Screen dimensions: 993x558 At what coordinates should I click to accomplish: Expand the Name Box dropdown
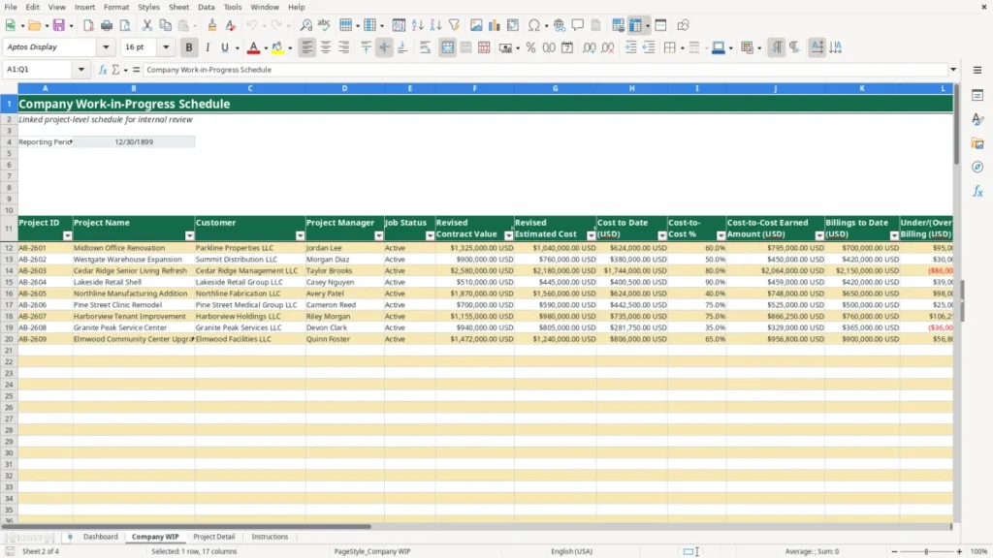pyautogui.click(x=81, y=70)
